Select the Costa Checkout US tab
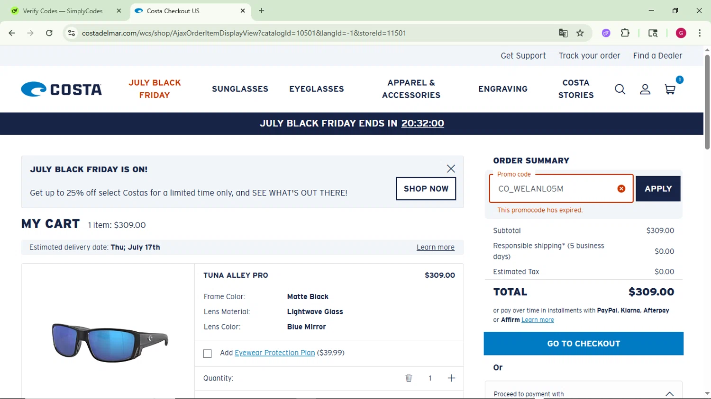This screenshot has width=711, height=399. [x=190, y=11]
